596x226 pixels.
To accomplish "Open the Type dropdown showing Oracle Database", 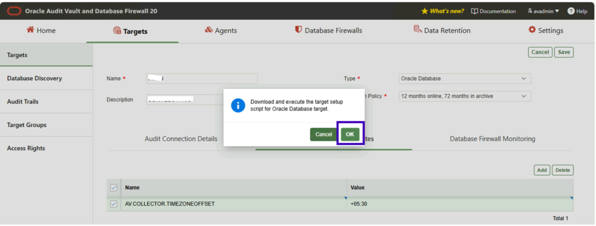I will (x=464, y=78).
